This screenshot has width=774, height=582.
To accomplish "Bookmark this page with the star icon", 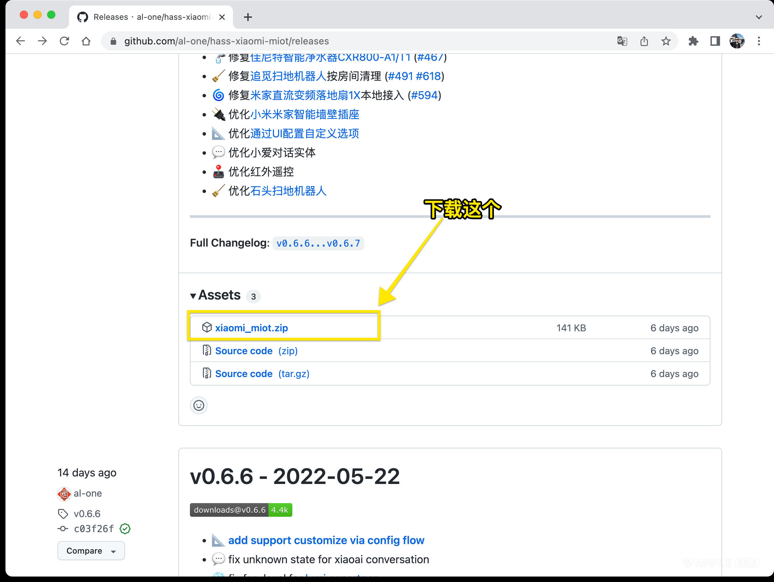I will pyautogui.click(x=666, y=41).
